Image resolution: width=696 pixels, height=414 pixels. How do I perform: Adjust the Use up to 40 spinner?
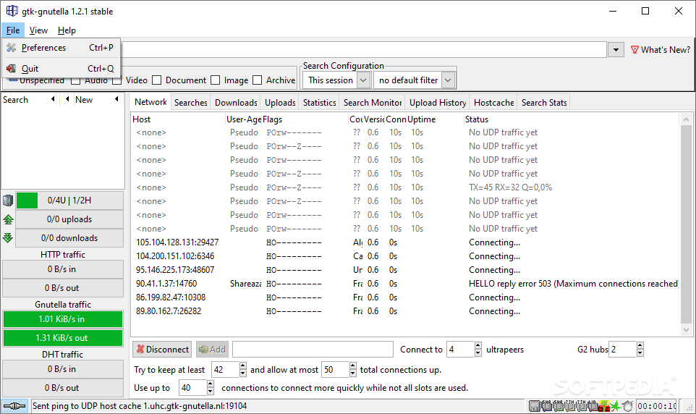click(210, 388)
